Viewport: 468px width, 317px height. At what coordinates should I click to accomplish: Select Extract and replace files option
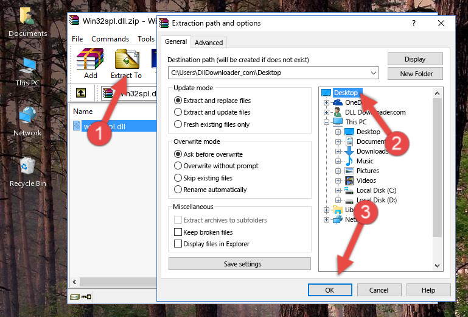212,101
